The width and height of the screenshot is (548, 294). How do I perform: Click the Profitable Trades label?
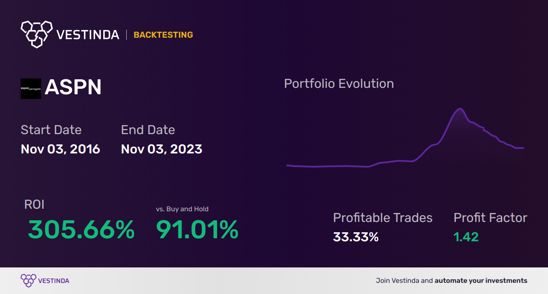383,218
